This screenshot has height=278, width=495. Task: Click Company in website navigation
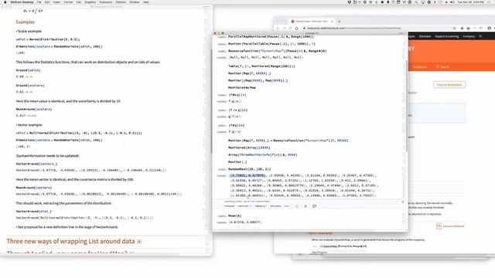pyautogui.click(x=469, y=36)
